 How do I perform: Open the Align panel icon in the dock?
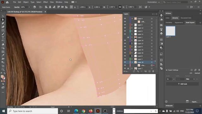coord(161,64)
